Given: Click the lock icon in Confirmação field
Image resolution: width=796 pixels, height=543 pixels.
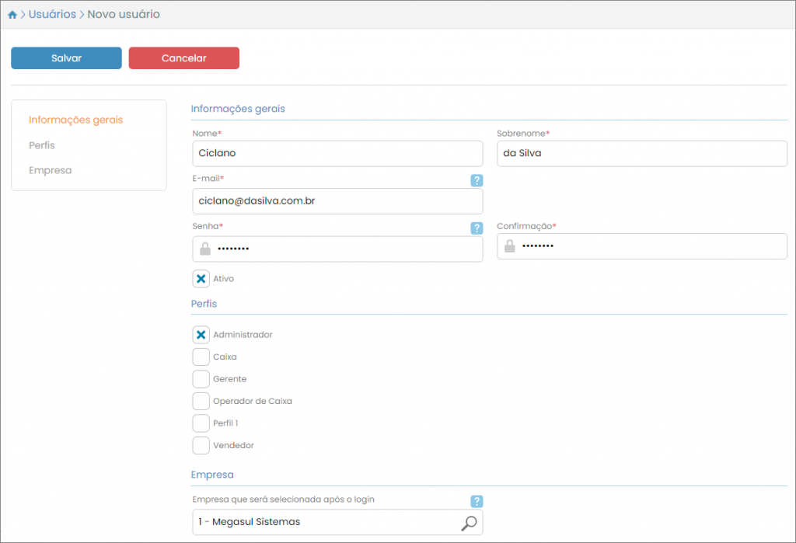Looking at the screenshot, I should click(510, 246).
